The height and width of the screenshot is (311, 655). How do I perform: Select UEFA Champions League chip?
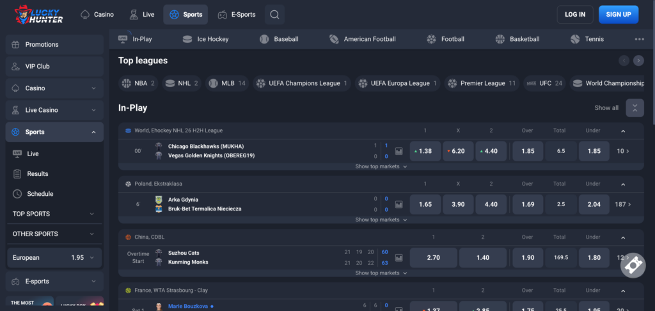pos(302,83)
